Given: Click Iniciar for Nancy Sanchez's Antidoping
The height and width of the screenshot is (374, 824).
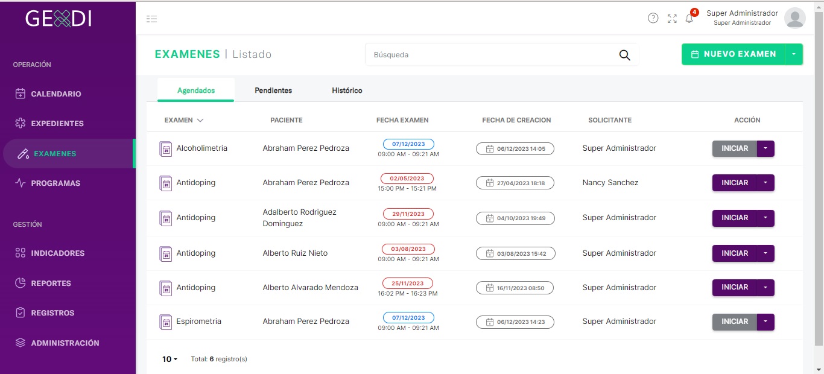Looking at the screenshot, I should 735,183.
